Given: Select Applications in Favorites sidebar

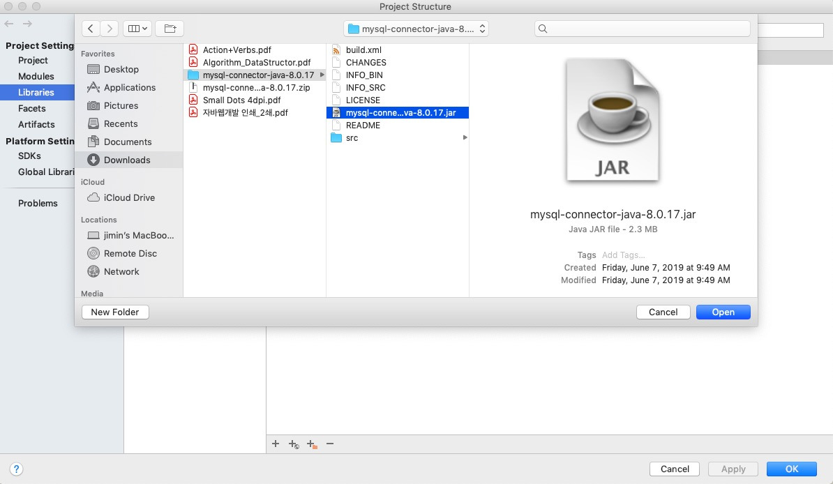Looking at the screenshot, I should (x=130, y=88).
